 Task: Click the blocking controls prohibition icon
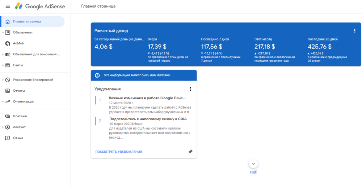tap(8, 80)
